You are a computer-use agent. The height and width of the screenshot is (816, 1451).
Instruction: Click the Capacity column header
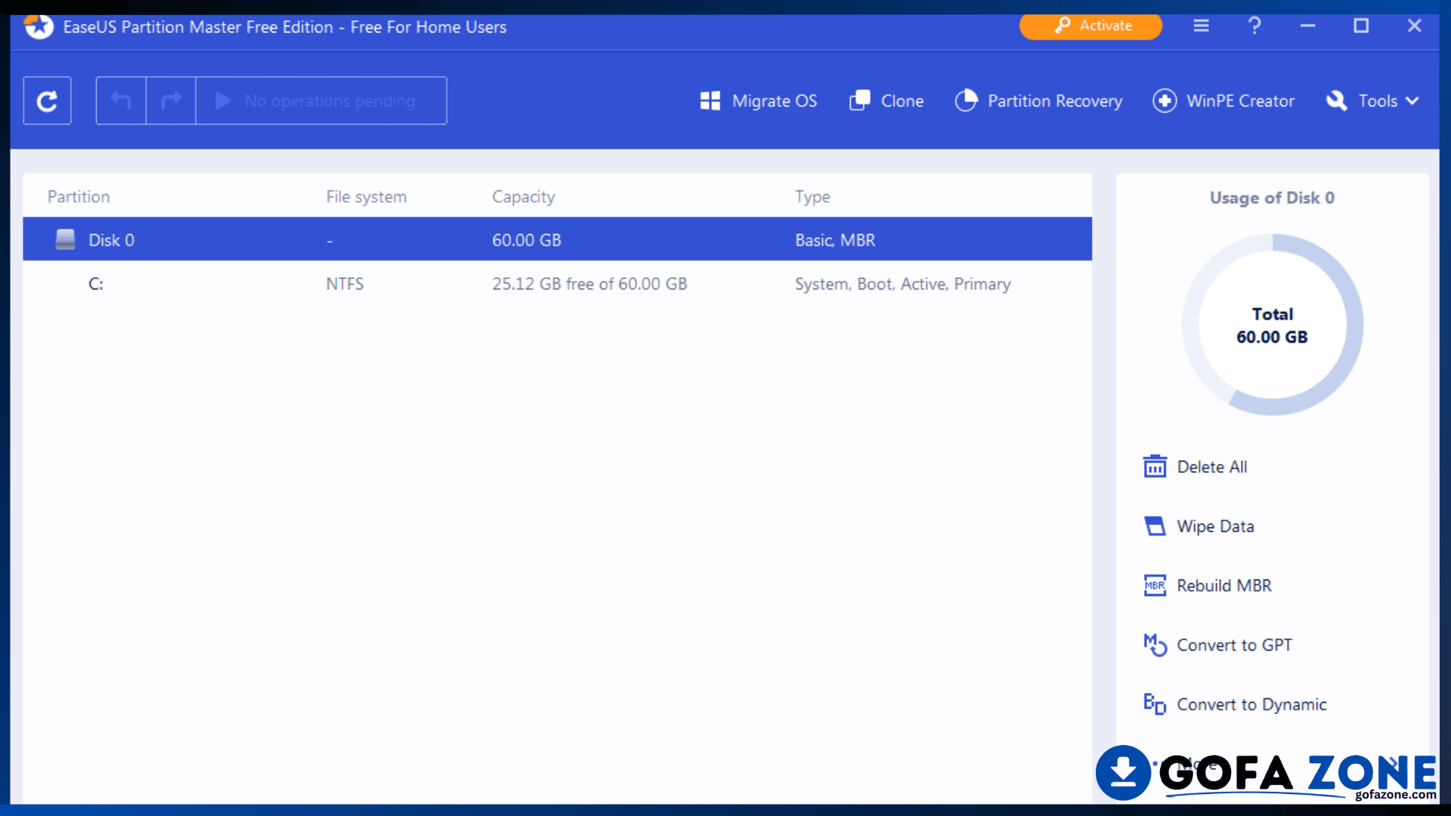coord(523,196)
